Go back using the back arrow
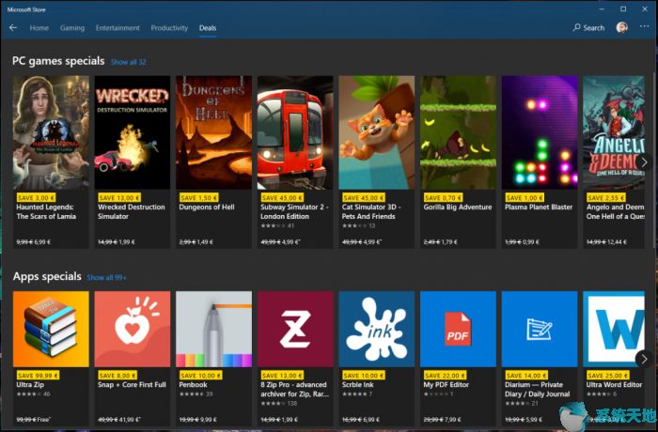 pyautogui.click(x=13, y=27)
